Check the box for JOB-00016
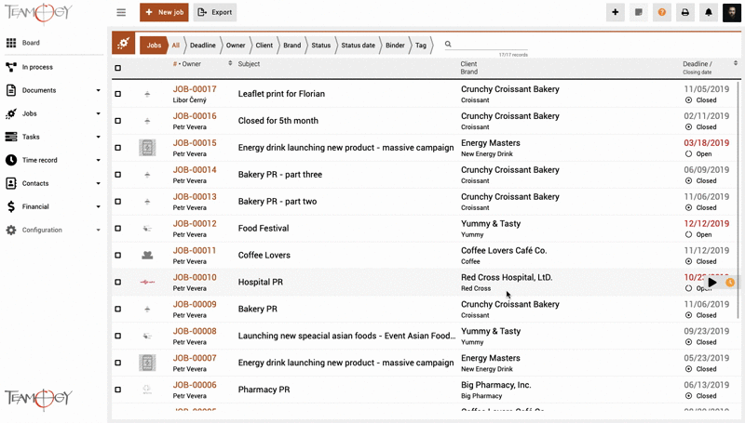 pyautogui.click(x=118, y=121)
